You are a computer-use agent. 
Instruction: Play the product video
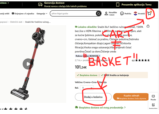pos(28,64)
